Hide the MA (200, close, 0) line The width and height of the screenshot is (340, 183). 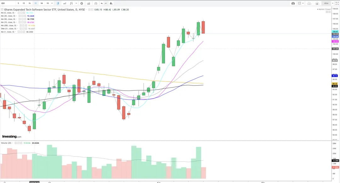tap(20, 25)
